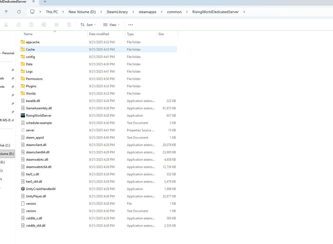Click the Cut scissors icon in toolbar

click(6, 25)
